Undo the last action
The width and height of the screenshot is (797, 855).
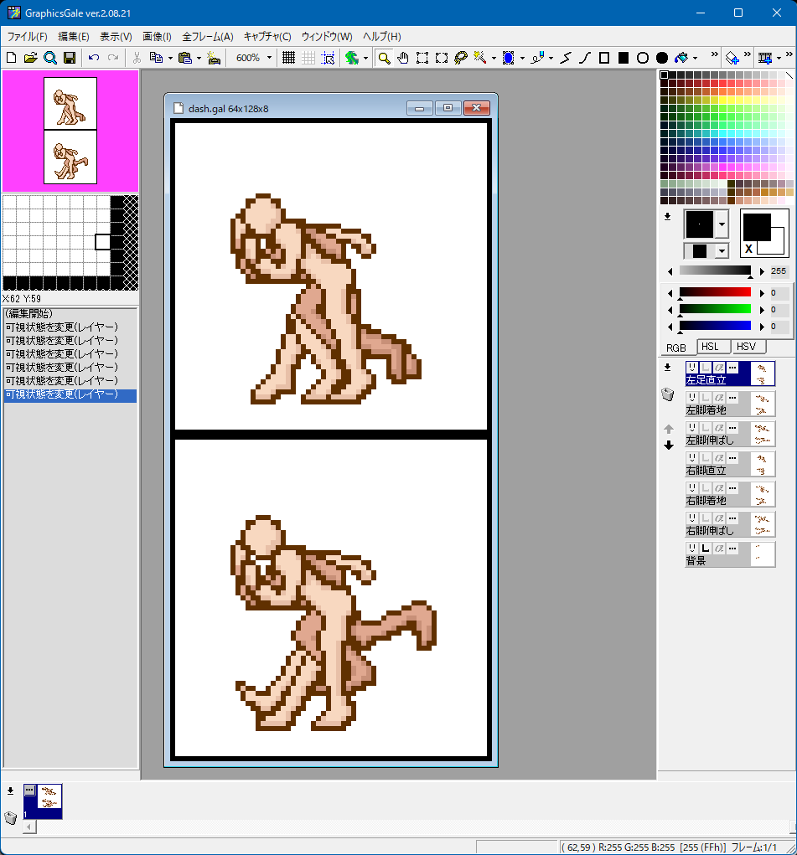click(94, 58)
